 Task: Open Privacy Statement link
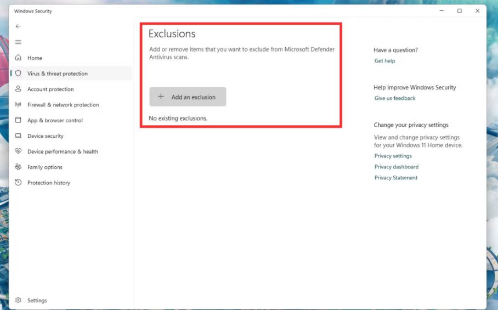pos(396,178)
